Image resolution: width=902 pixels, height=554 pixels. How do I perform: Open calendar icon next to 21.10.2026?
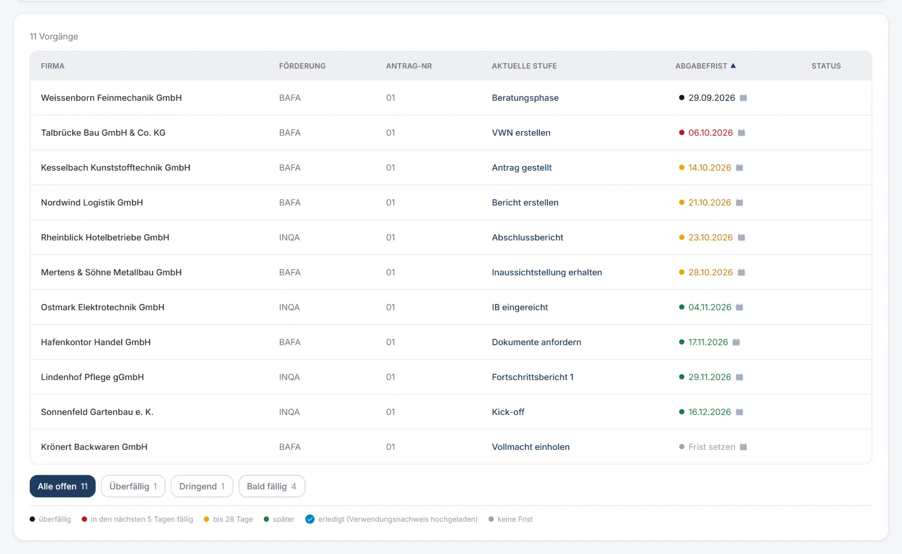click(740, 203)
